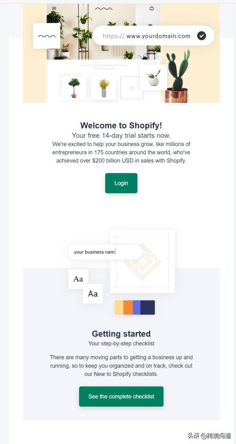Pick the orange color swatch

(x=128, y=308)
